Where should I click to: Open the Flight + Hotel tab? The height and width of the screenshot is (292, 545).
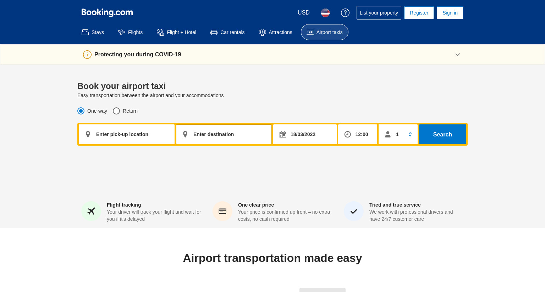[x=177, y=32]
